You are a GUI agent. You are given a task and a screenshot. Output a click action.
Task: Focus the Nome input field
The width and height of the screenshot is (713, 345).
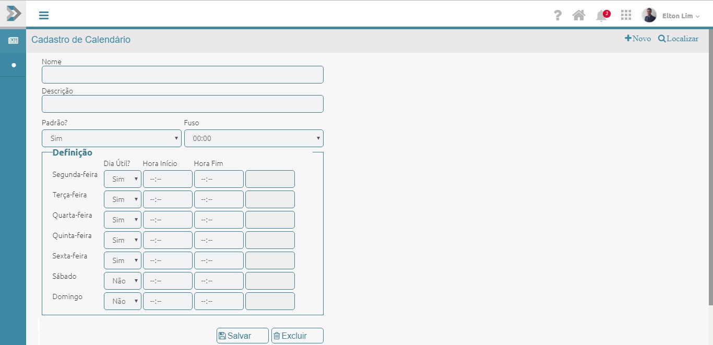coord(183,75)
